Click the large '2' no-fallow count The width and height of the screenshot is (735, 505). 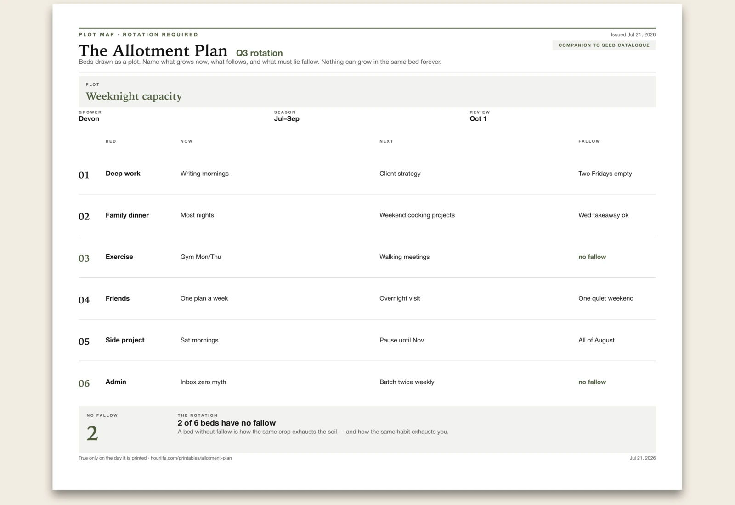[92, 433]
